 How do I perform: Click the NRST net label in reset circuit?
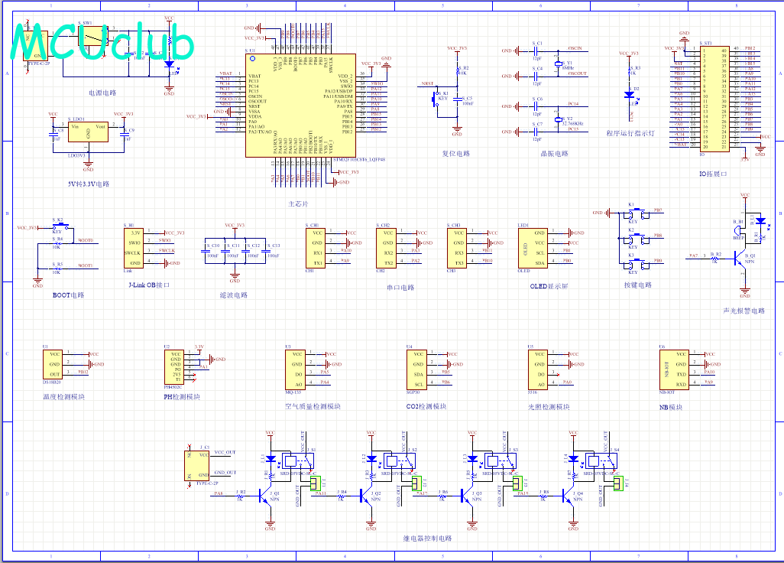pyautogui.click(x=427, y=83)
